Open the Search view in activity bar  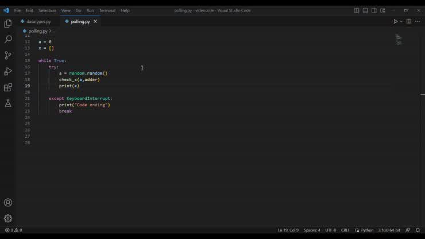(x=8, y=40)
